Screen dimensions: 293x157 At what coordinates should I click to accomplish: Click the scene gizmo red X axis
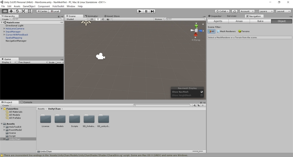coord(196,34)
